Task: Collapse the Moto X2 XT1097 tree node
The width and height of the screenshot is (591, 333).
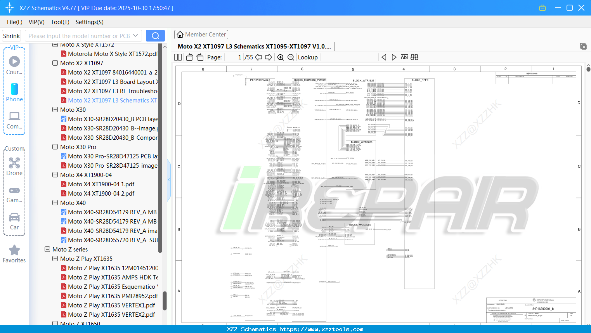Action: click(x=55, y=63)
